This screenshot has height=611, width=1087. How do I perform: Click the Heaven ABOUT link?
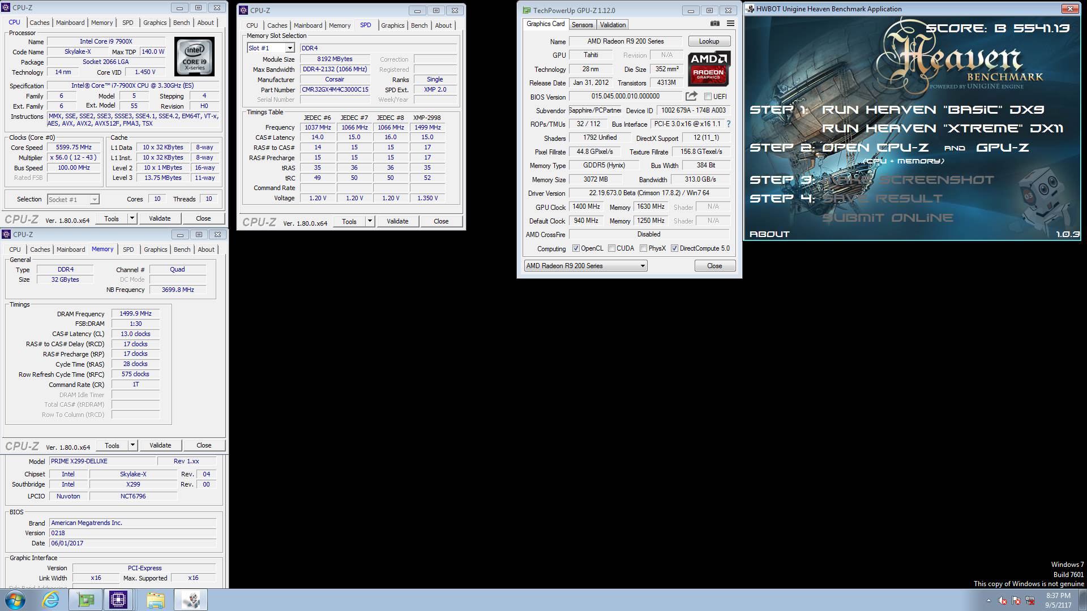[769, 234]
